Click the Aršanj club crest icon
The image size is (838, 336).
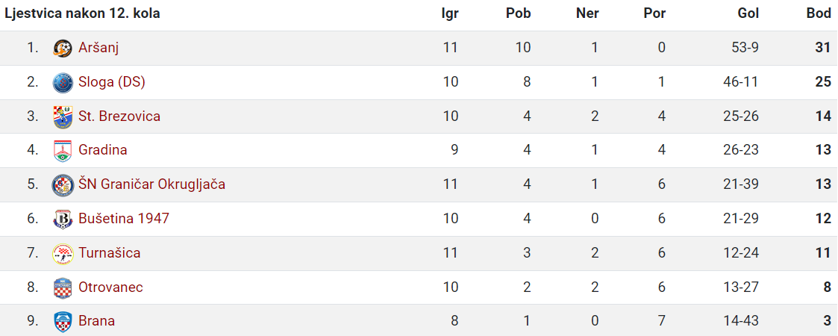coord(63,48)
